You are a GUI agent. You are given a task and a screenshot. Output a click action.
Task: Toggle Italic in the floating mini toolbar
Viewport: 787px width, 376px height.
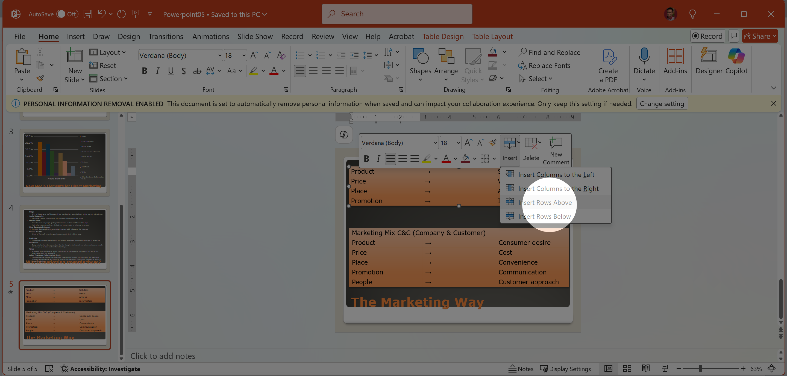[378, 158]
